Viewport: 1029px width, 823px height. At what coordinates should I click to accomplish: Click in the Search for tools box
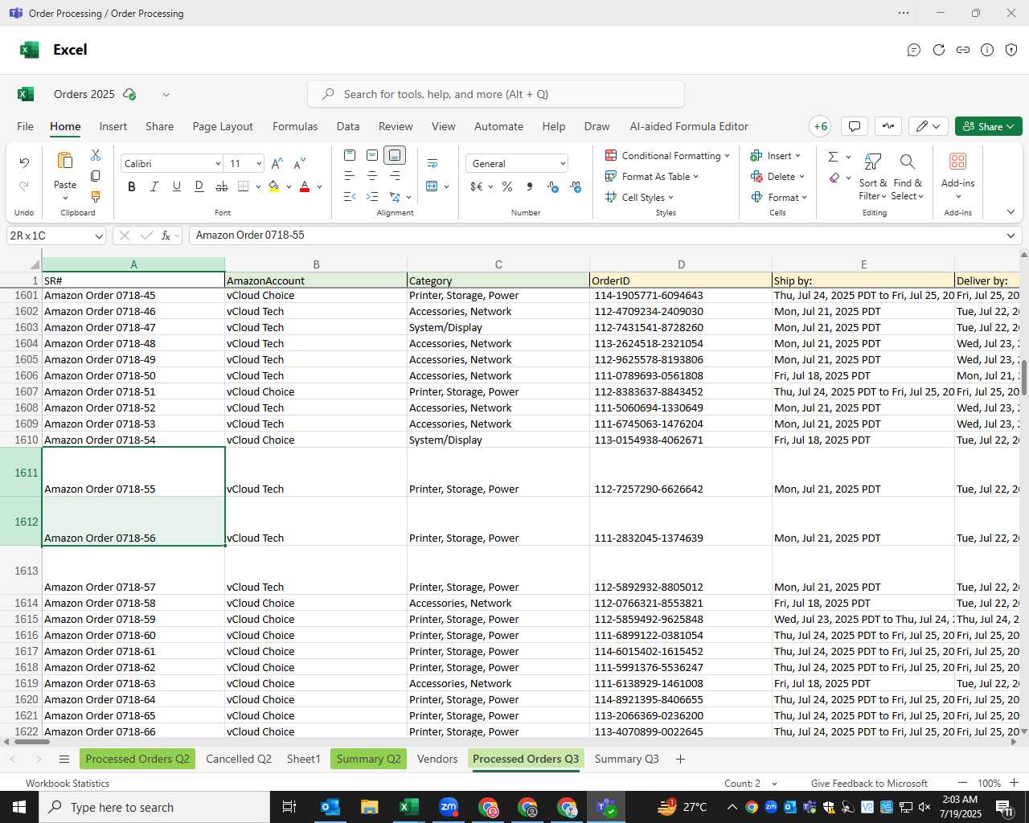point(496,94)
